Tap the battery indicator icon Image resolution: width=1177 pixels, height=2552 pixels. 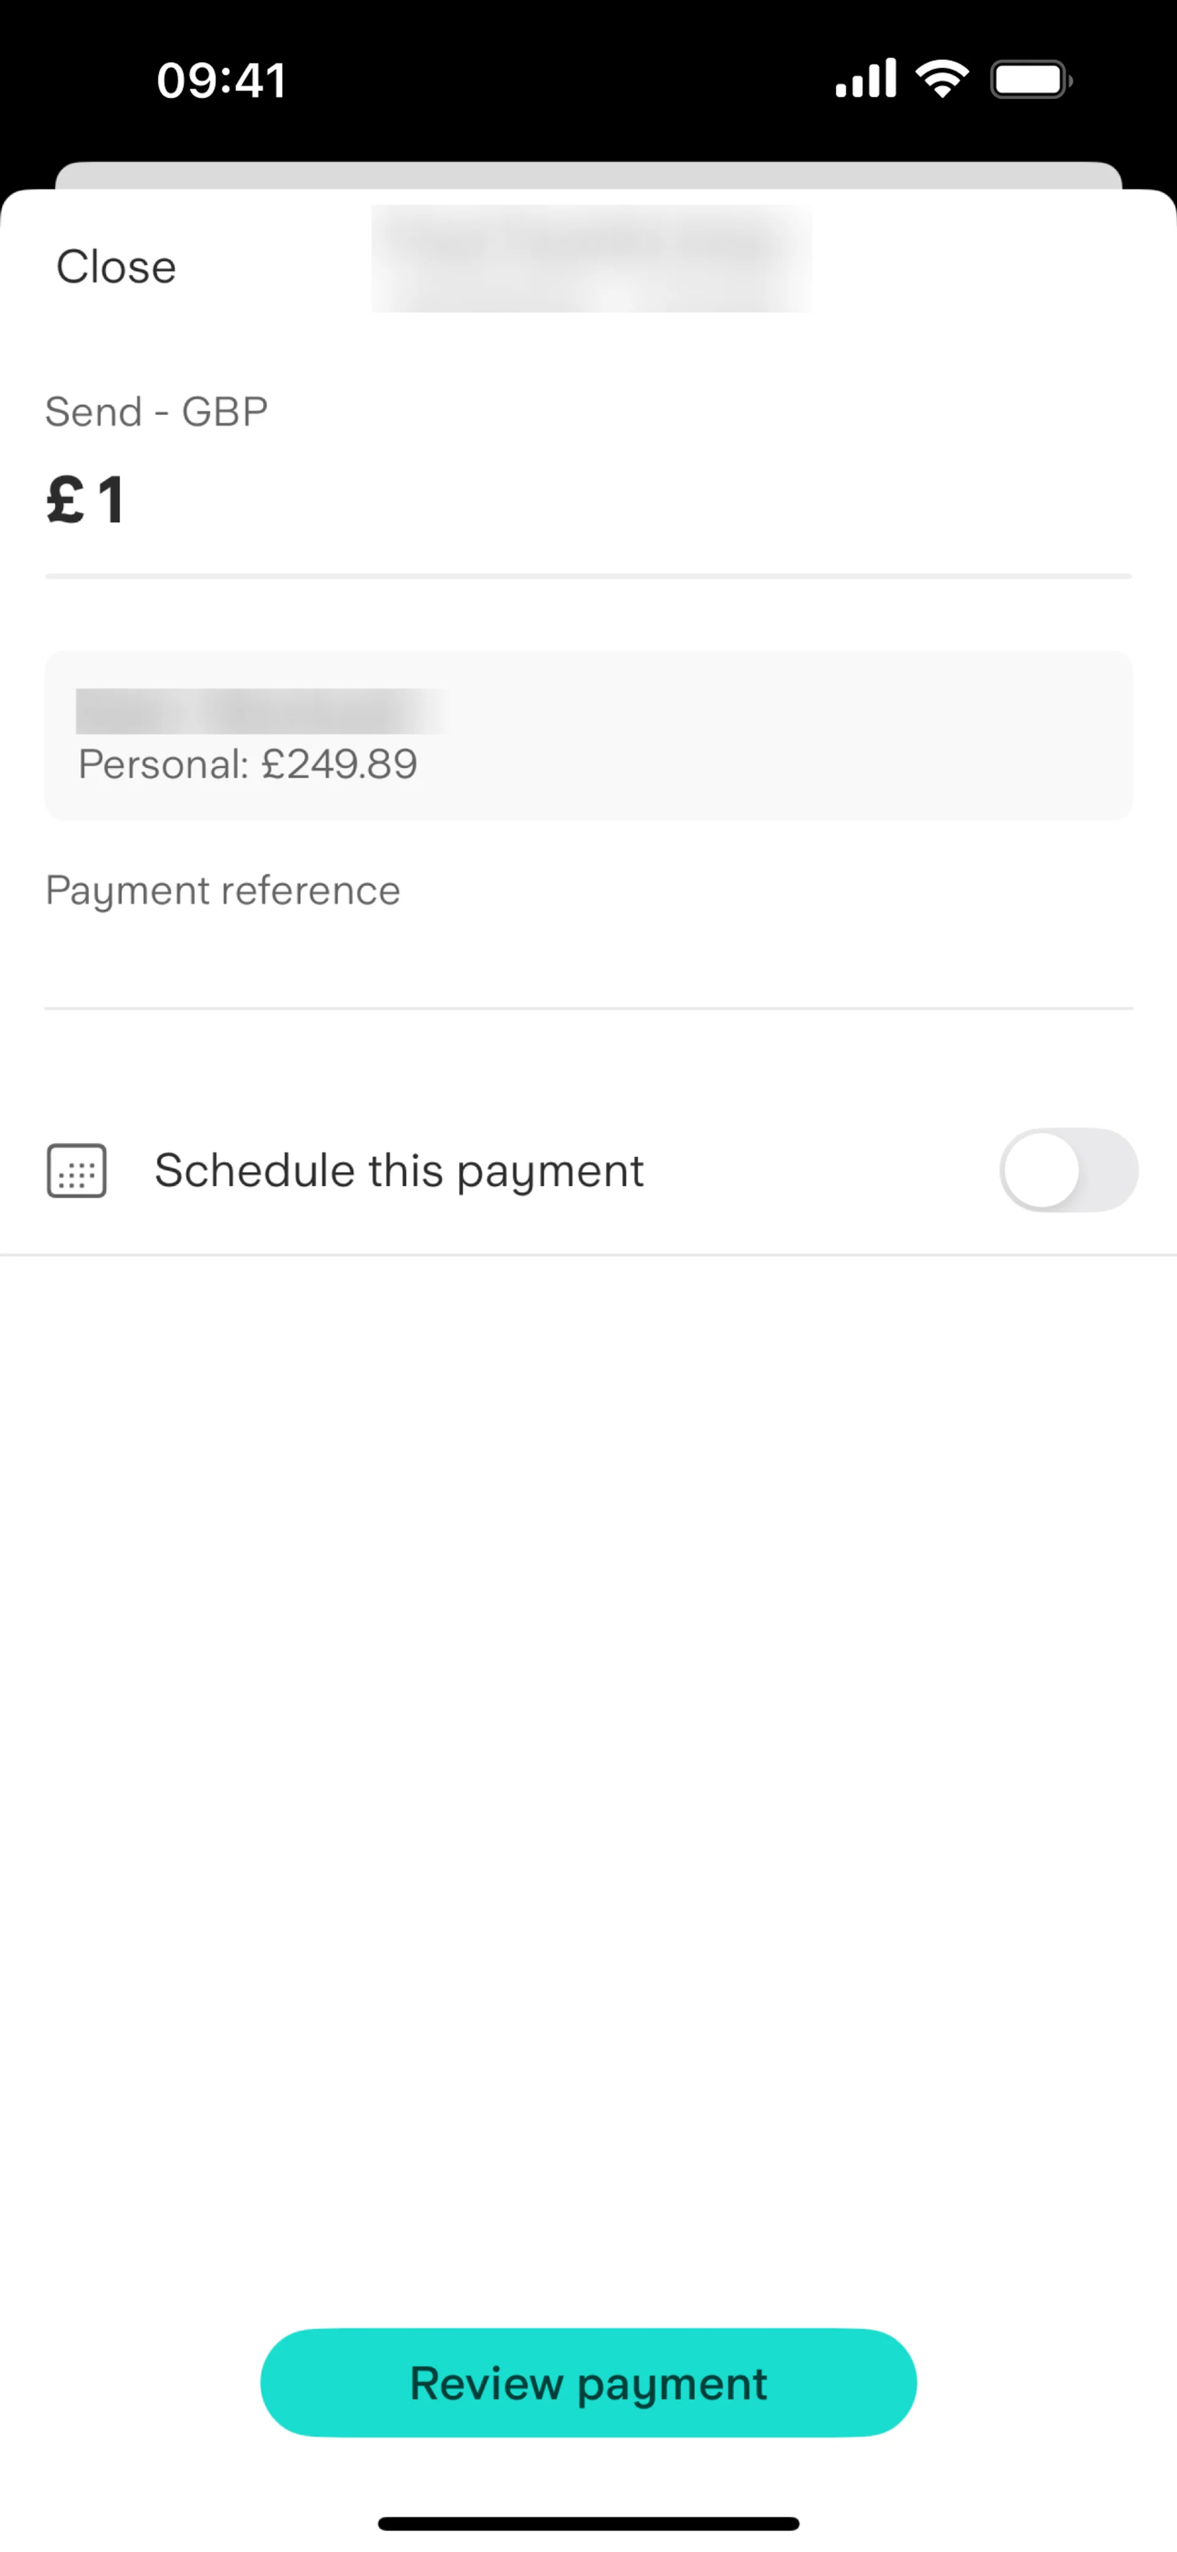coord(1030,80)
